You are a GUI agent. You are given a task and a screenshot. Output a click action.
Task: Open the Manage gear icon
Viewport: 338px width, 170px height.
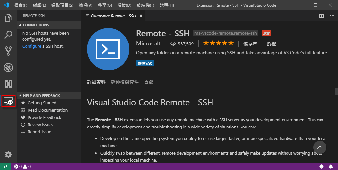pos(8,155)
